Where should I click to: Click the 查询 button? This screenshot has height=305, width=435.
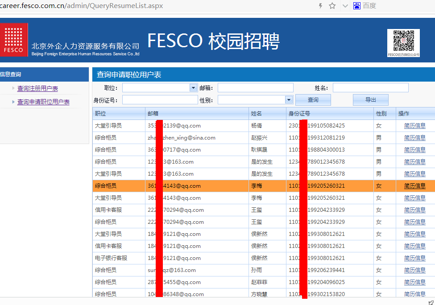pos(313,100)
